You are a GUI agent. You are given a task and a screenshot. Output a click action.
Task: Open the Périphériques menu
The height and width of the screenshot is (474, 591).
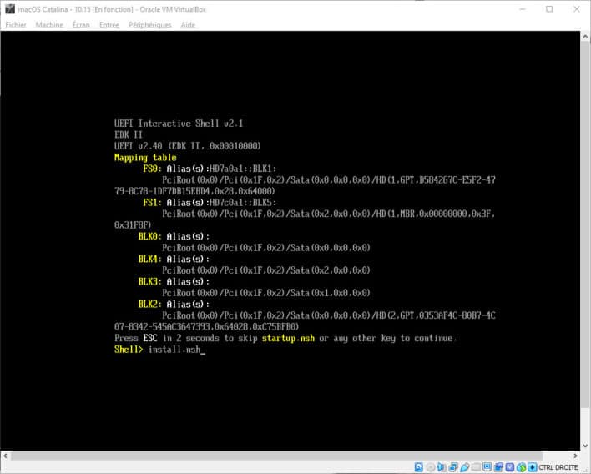[x=149, y=25]
